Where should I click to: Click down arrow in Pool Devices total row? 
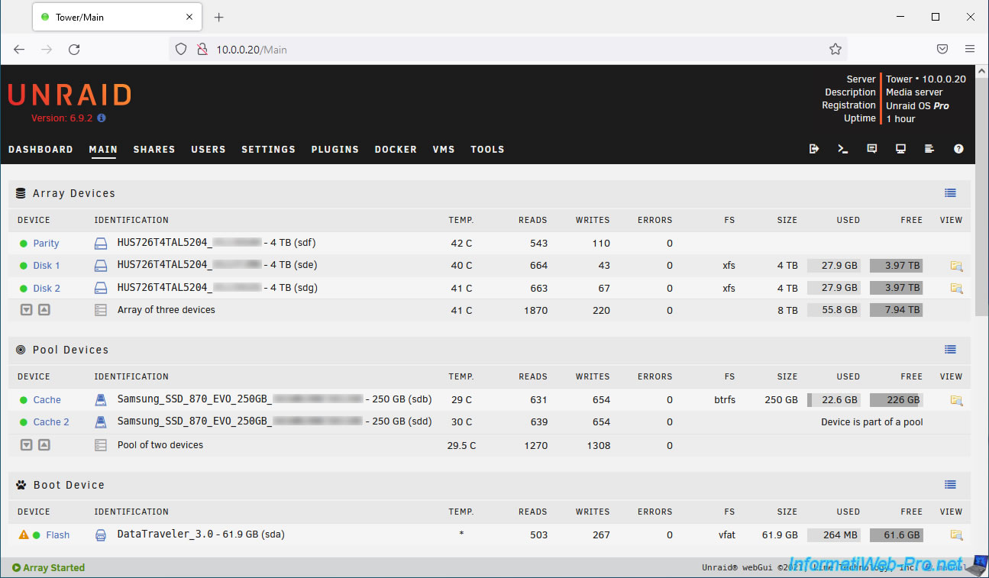(26, 445)
